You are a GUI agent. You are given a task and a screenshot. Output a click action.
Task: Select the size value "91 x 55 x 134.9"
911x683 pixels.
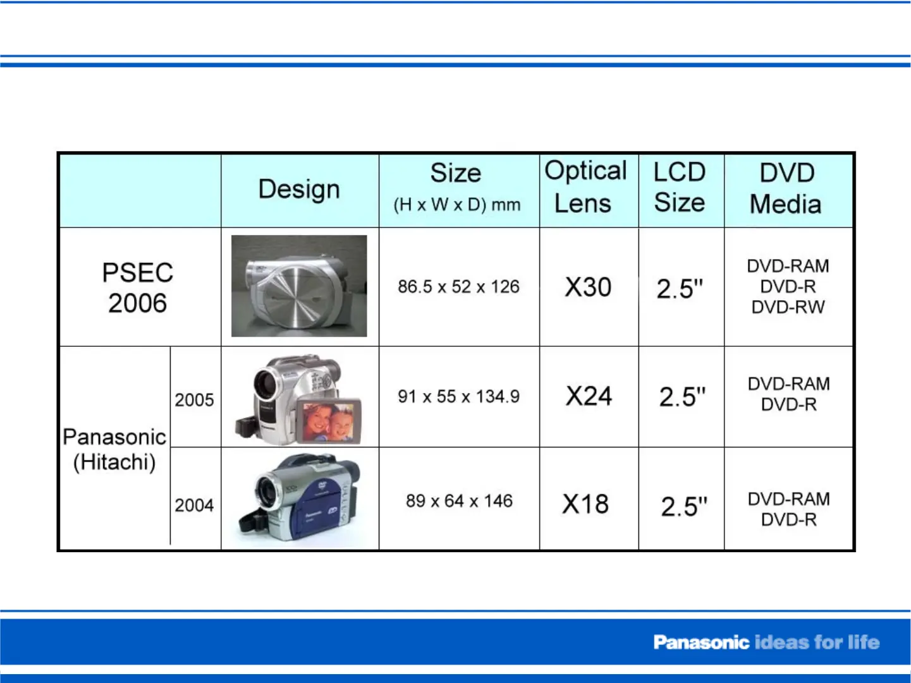[x=458, y=397]
